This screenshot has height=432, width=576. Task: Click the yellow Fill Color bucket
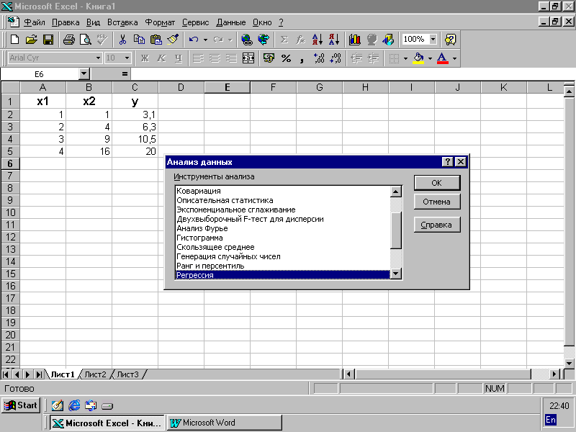pyautogui.click(x=418, y=58)
